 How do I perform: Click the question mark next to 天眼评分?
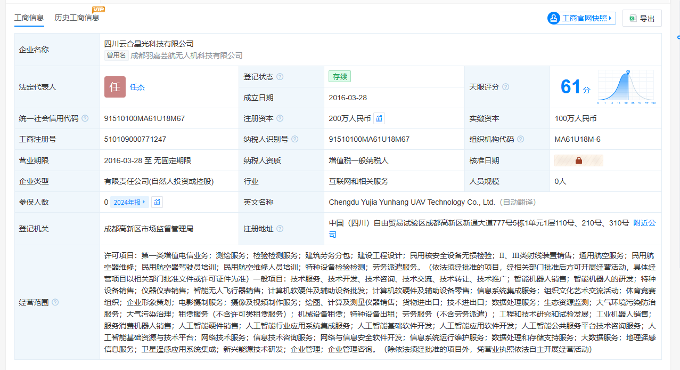505,87
